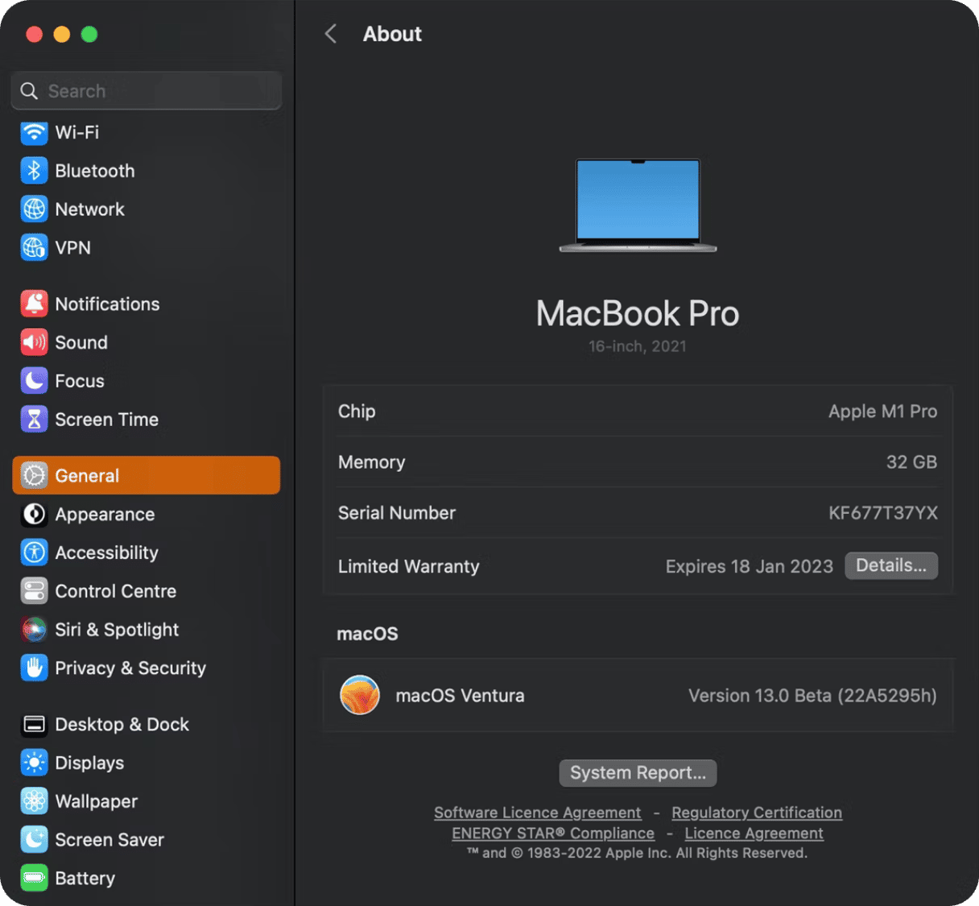The height and width of the screenshot is (906, 979).
Task: Click the Screen Saver icon
Action: (x=34, y=840)
